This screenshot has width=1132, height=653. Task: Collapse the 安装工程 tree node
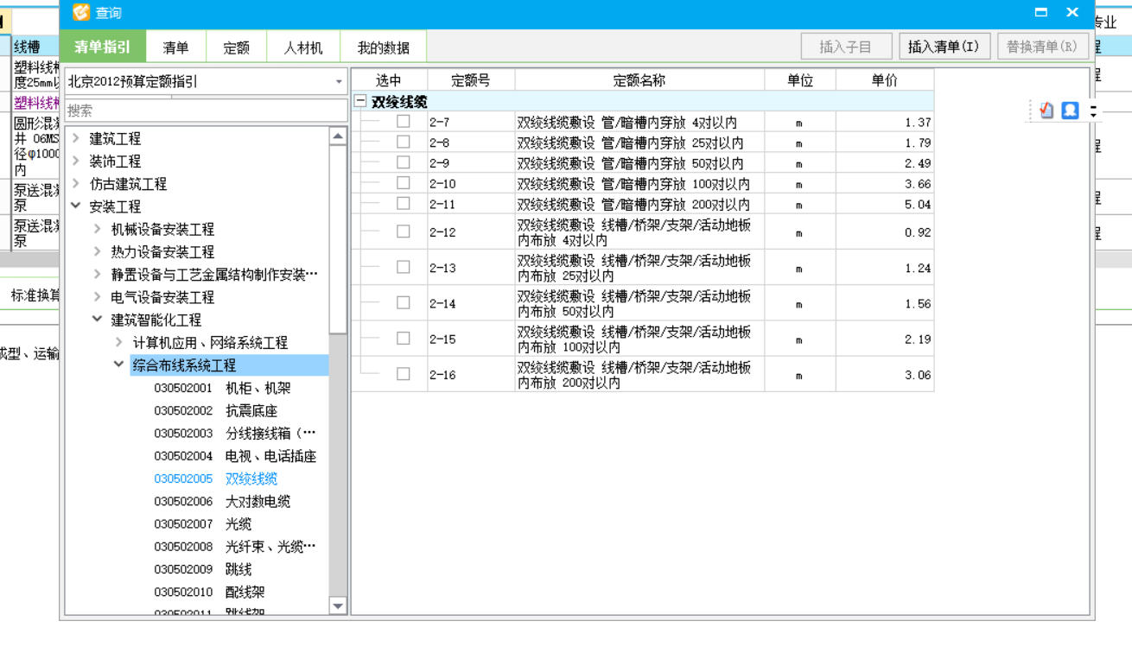point(76,206)
